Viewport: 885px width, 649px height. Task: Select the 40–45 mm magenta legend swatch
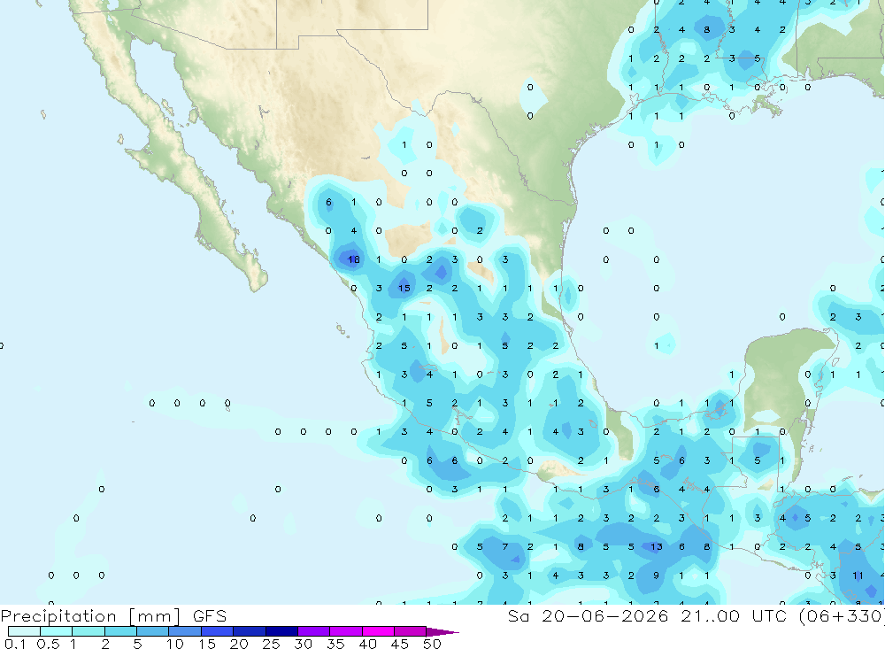pyautogui.click(x=378, y=631)
